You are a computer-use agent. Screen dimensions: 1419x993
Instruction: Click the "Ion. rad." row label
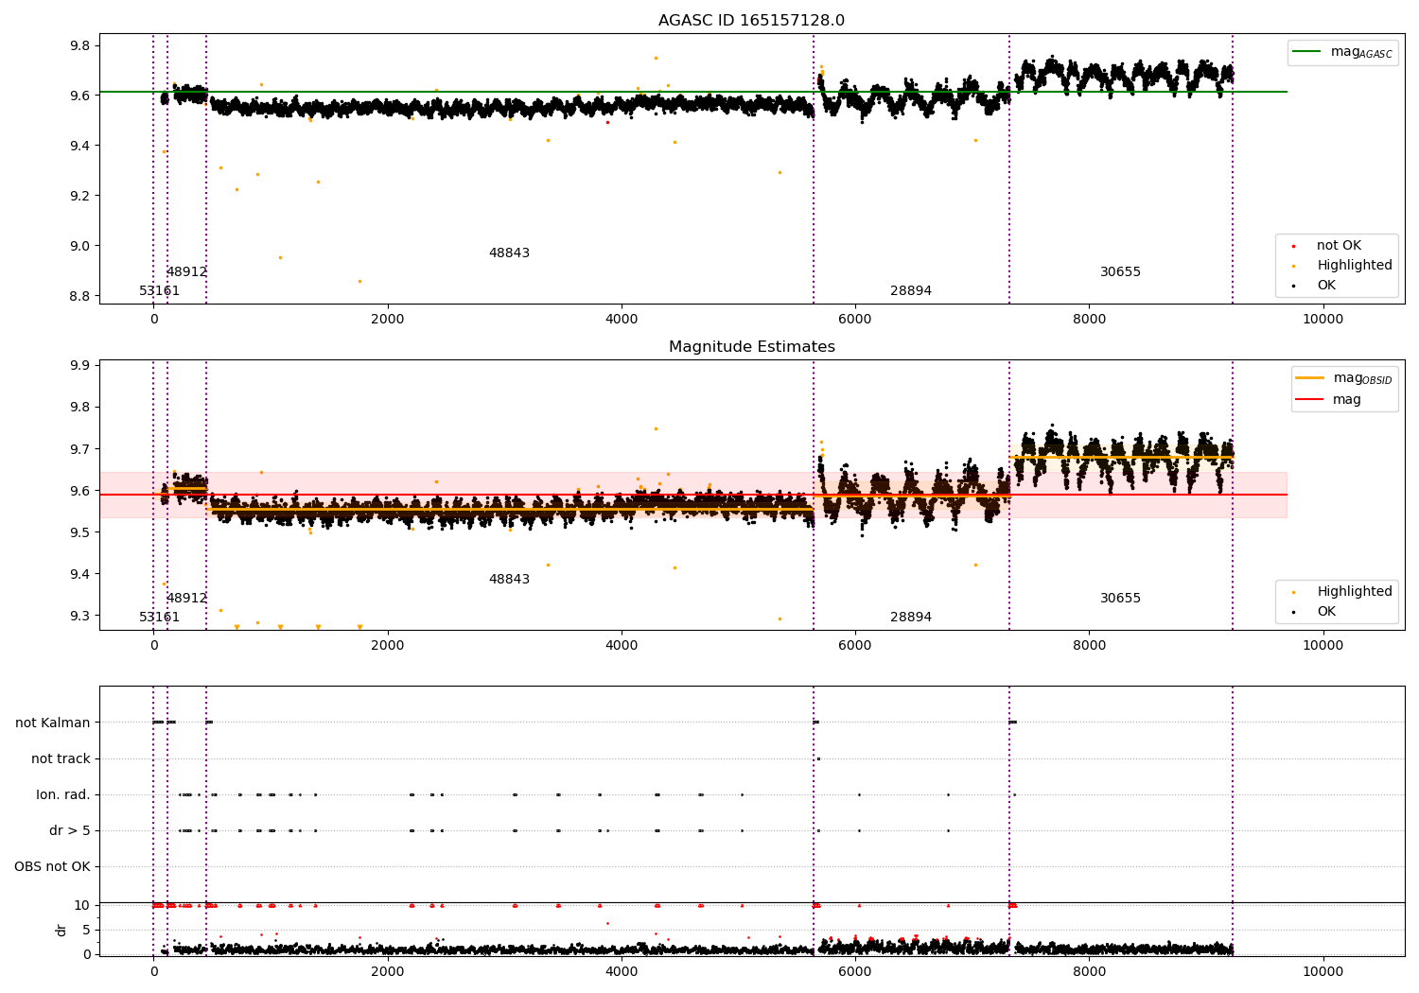(63, 794)
